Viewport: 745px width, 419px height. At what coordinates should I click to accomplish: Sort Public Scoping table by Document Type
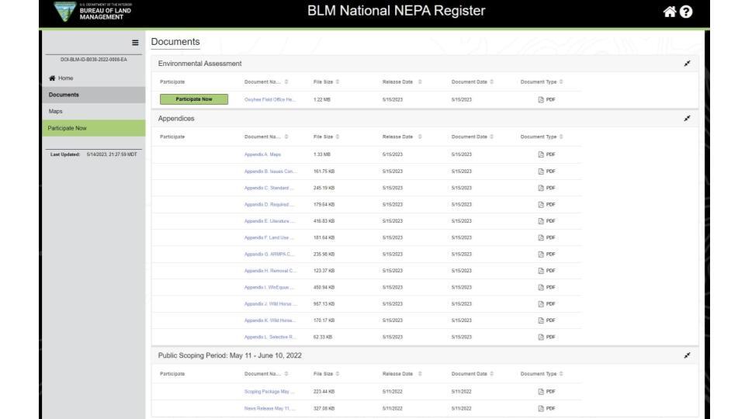point(562,374)
